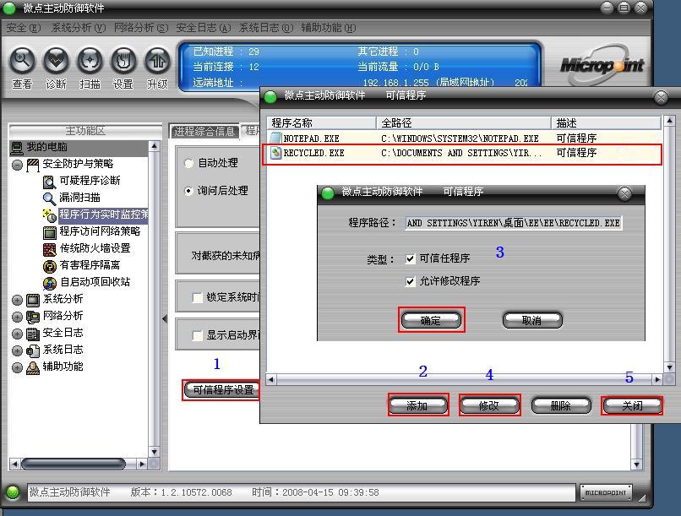Toggle the 锁定系统时间 checkbox
This screenshot has width=681, height=516.
[197, 298]
